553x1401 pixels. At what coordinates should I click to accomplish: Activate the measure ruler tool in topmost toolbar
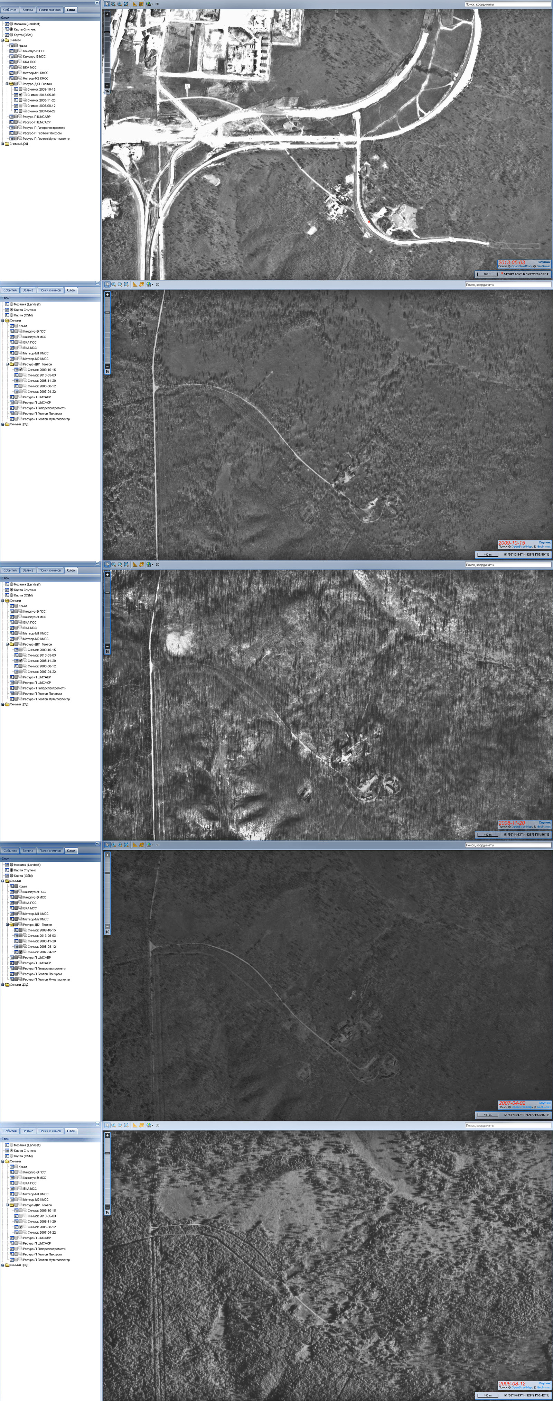point(135,4)
